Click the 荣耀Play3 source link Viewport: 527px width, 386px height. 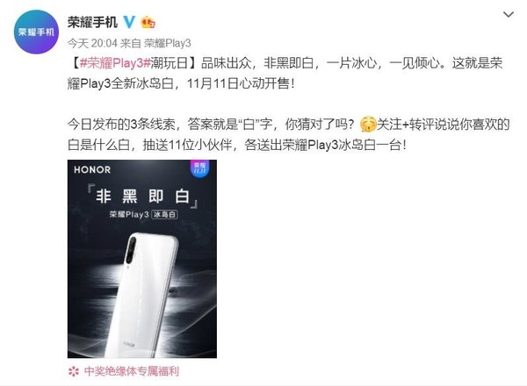coord(168,43)
